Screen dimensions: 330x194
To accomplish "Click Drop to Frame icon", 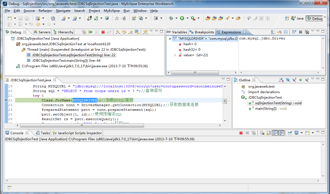I will click(137, 32).
